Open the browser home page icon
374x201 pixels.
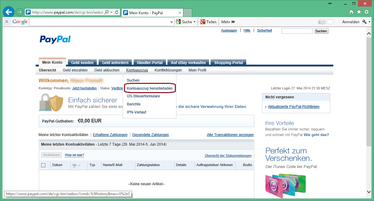tap(351, 12)
